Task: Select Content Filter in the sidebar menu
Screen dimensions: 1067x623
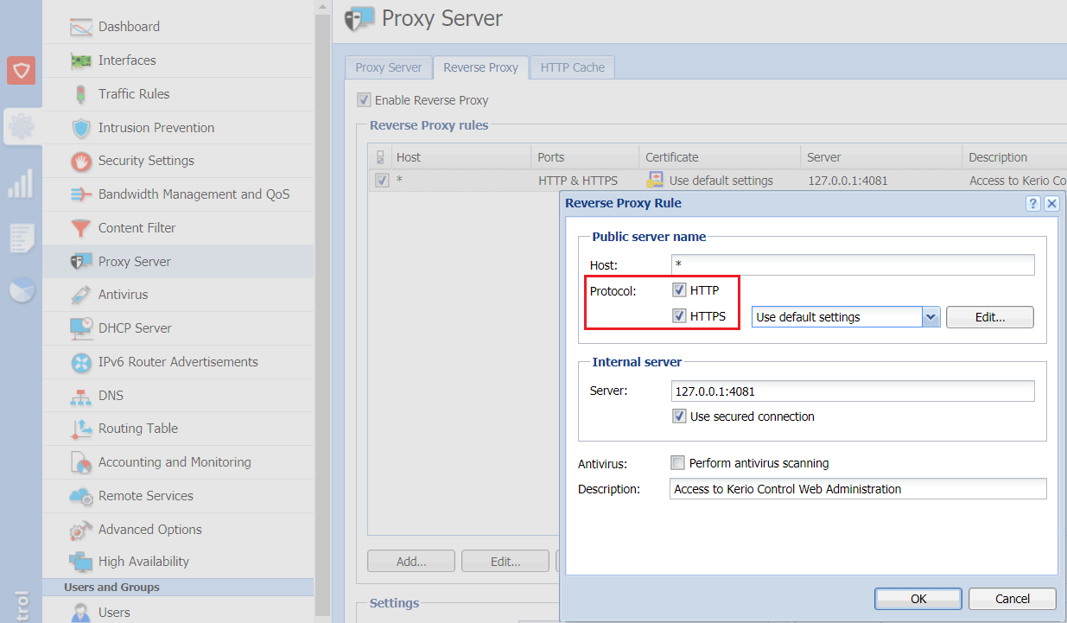Action: [178, 228]
